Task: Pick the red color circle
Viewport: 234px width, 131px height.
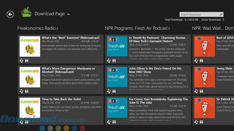Action: [82, 128]
